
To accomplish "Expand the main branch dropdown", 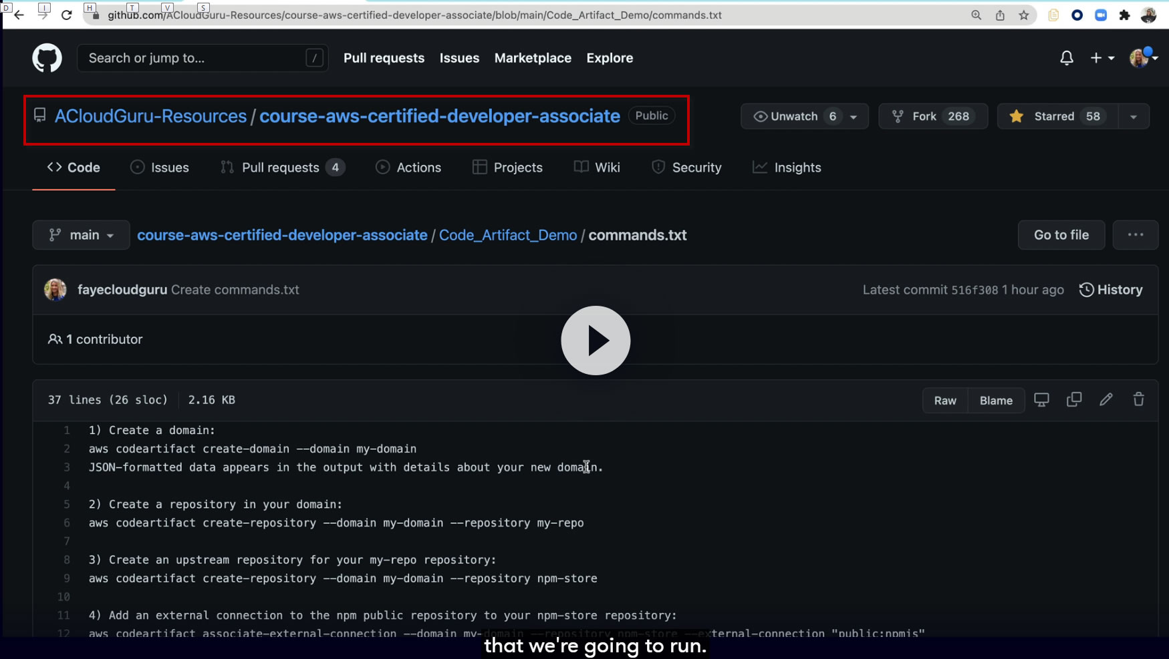I will pyautogui.click(x=81, y=235).
